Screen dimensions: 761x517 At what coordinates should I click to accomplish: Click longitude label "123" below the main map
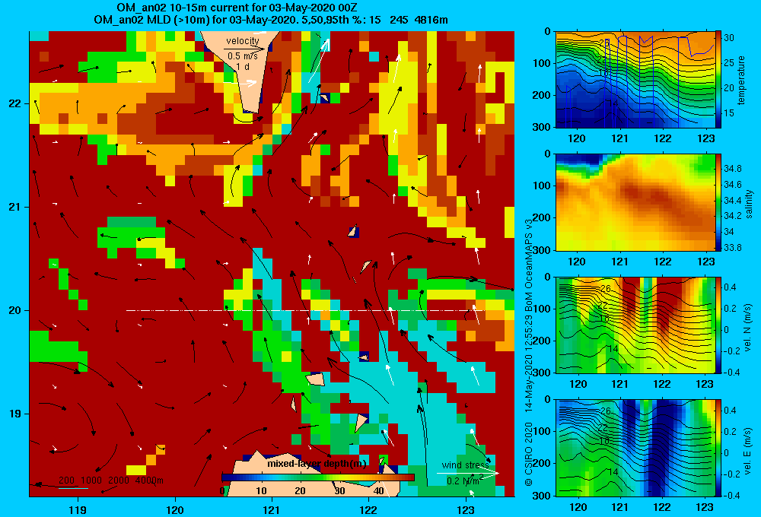466,509
